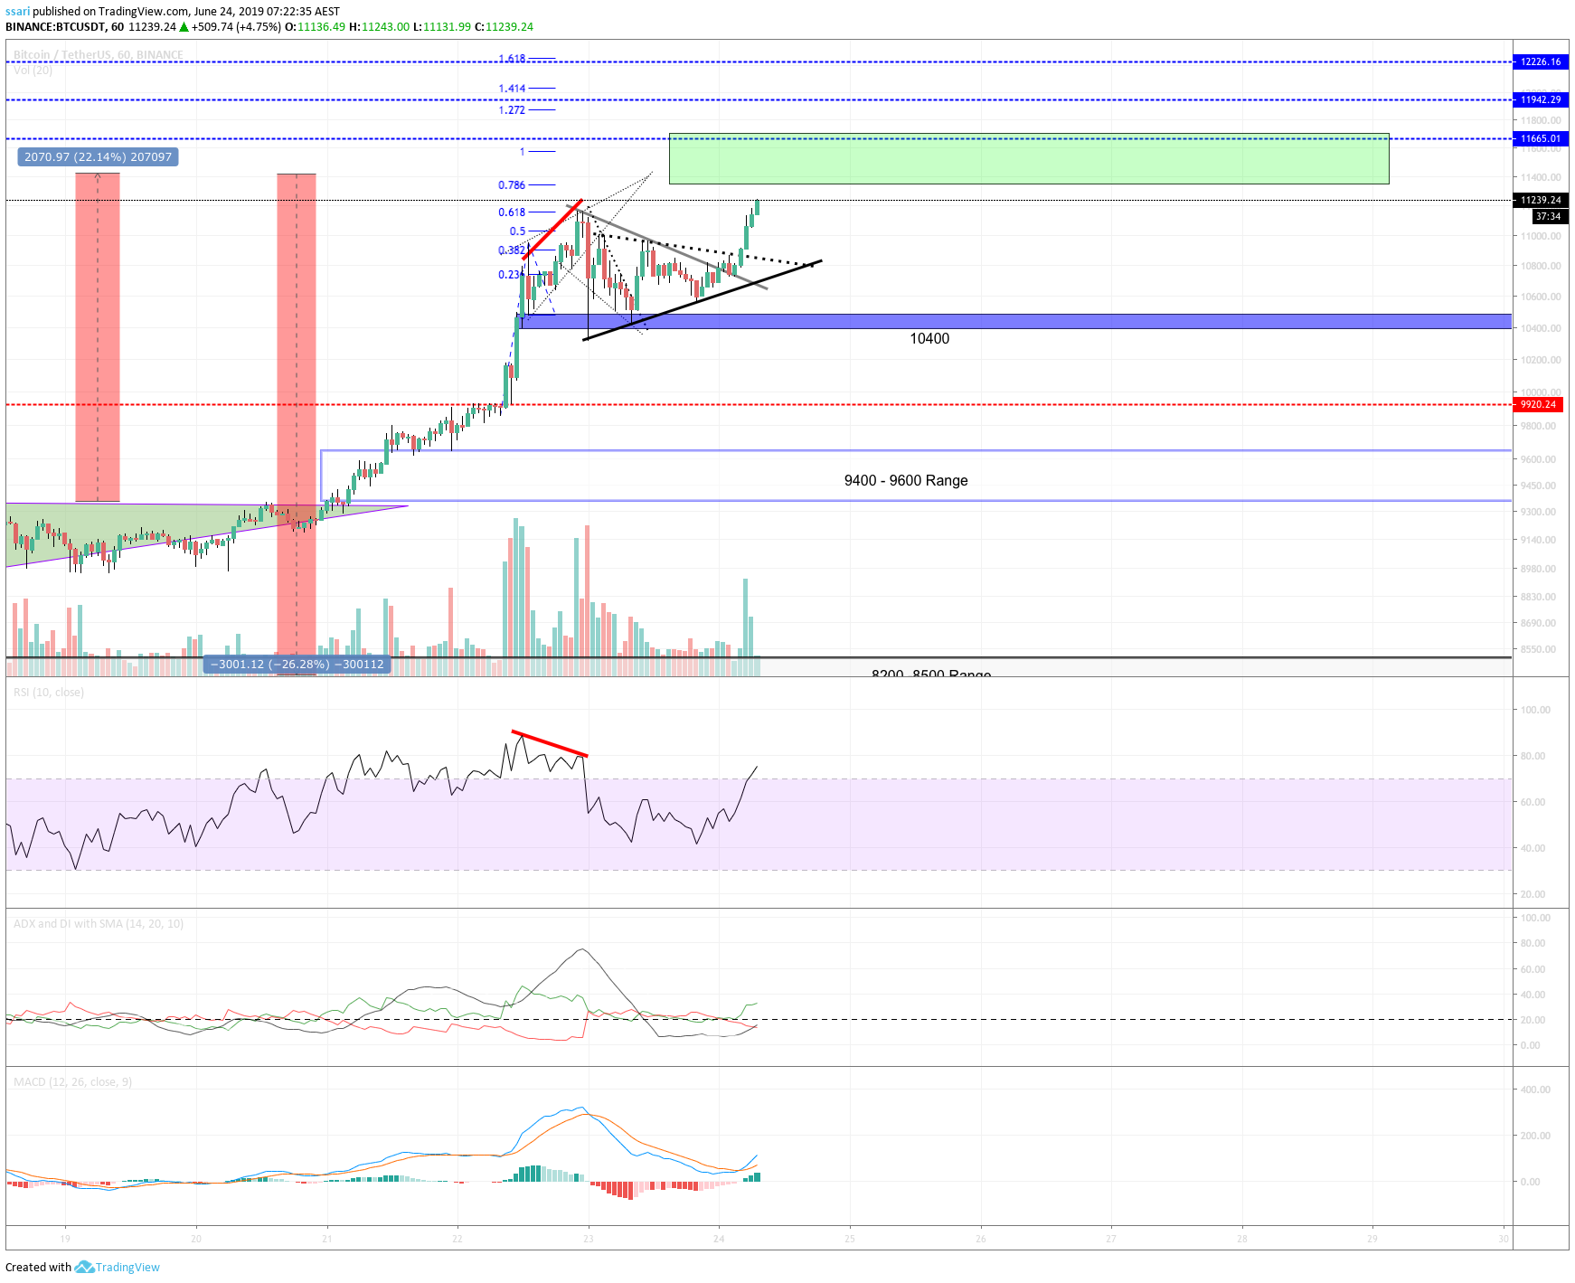Select the 10400 text annotation
Screen dimensions: 1575x1283
[929, 339]
